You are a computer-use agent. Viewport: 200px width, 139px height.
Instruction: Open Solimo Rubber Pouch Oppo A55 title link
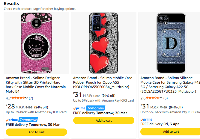point(103,82)
